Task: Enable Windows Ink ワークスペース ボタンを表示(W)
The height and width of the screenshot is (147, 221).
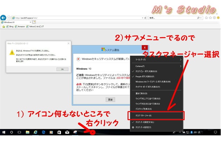Action: pyautogui.click(x=156, y=82)
